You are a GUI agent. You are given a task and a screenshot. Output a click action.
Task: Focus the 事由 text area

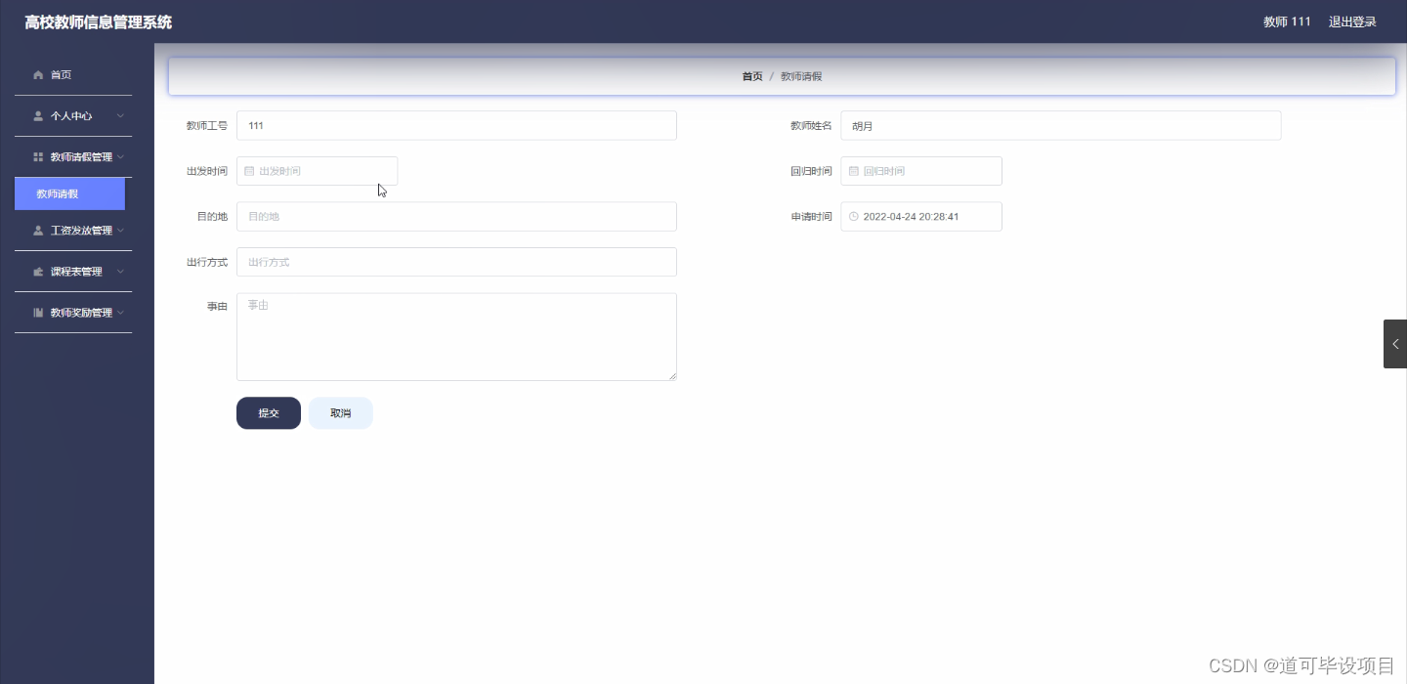click(x=456, y=337)
